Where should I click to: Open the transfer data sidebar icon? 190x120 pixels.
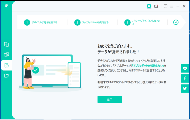pyautogui.click(x=6, y=44)
